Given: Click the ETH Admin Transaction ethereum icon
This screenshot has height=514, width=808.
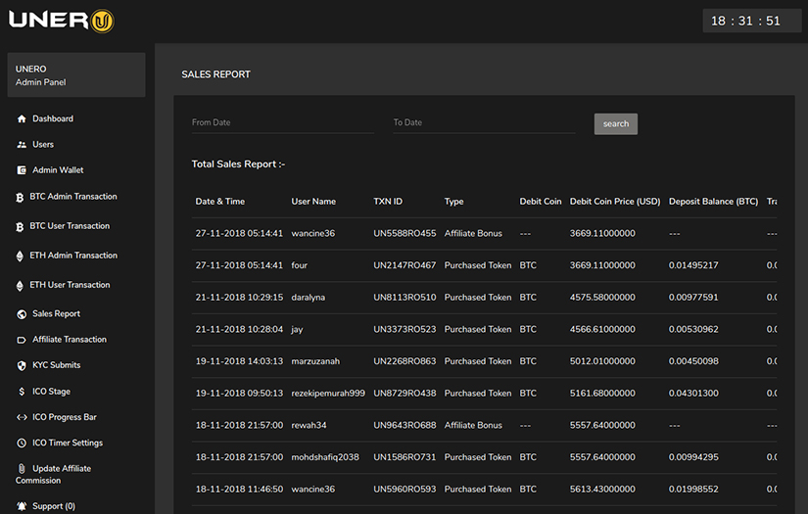Looking at the screenshot, I should (x=20, y=256).
